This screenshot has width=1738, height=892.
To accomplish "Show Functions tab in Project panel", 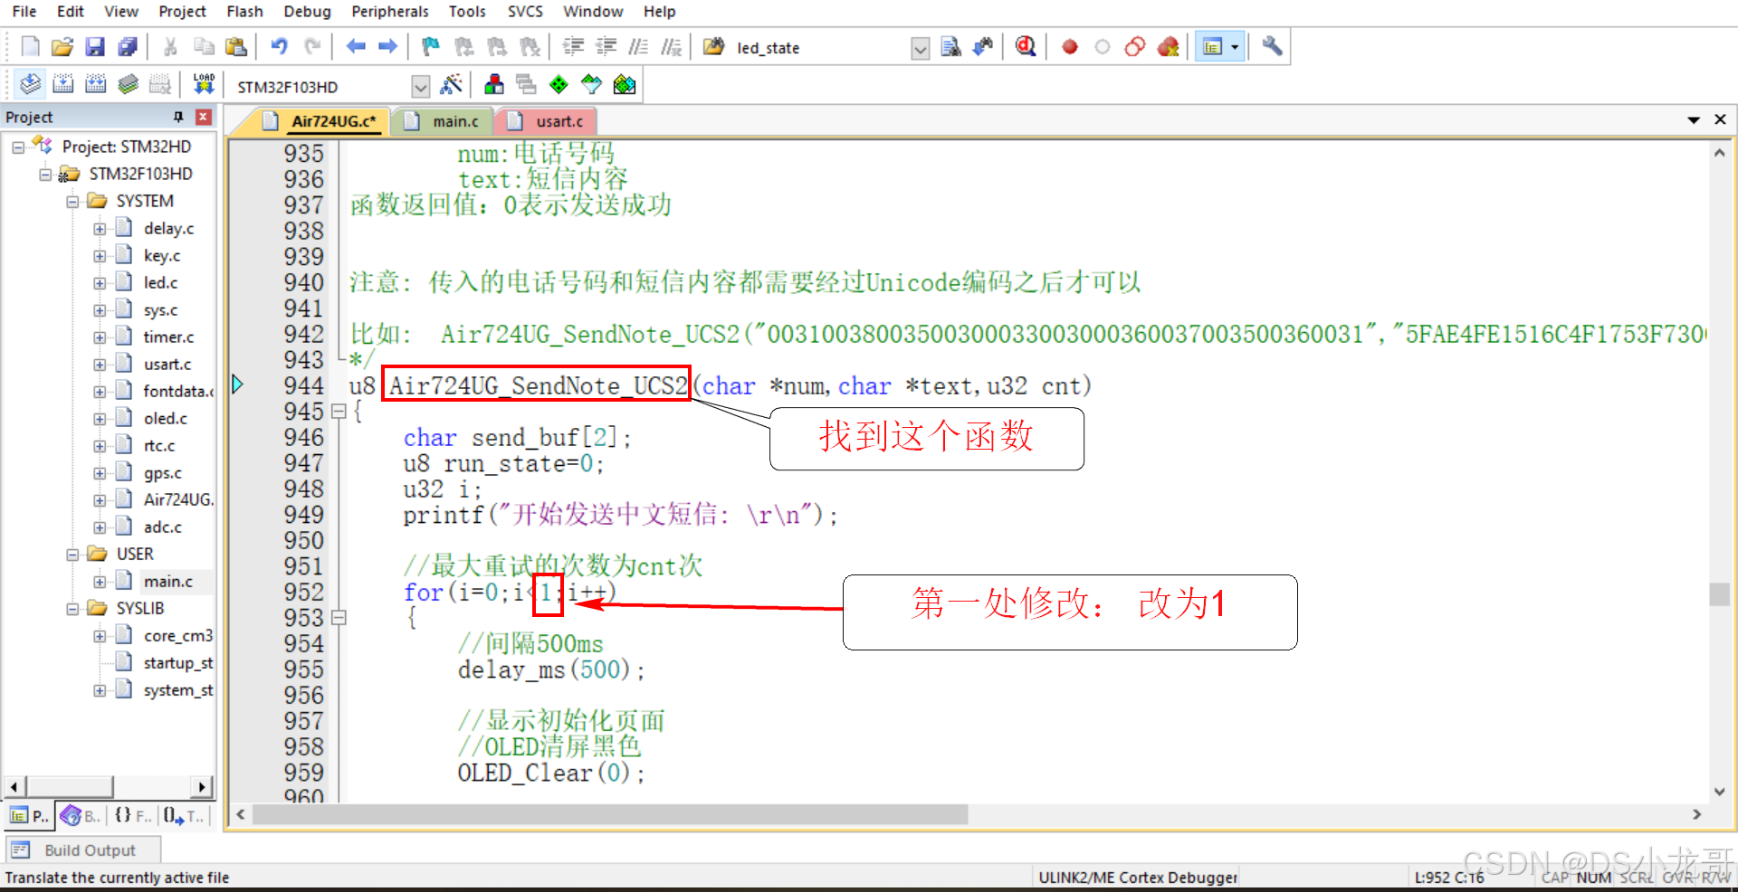I will (132, 816).
